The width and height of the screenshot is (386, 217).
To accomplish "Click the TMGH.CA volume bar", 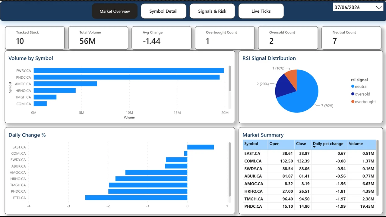I will 45,97.
